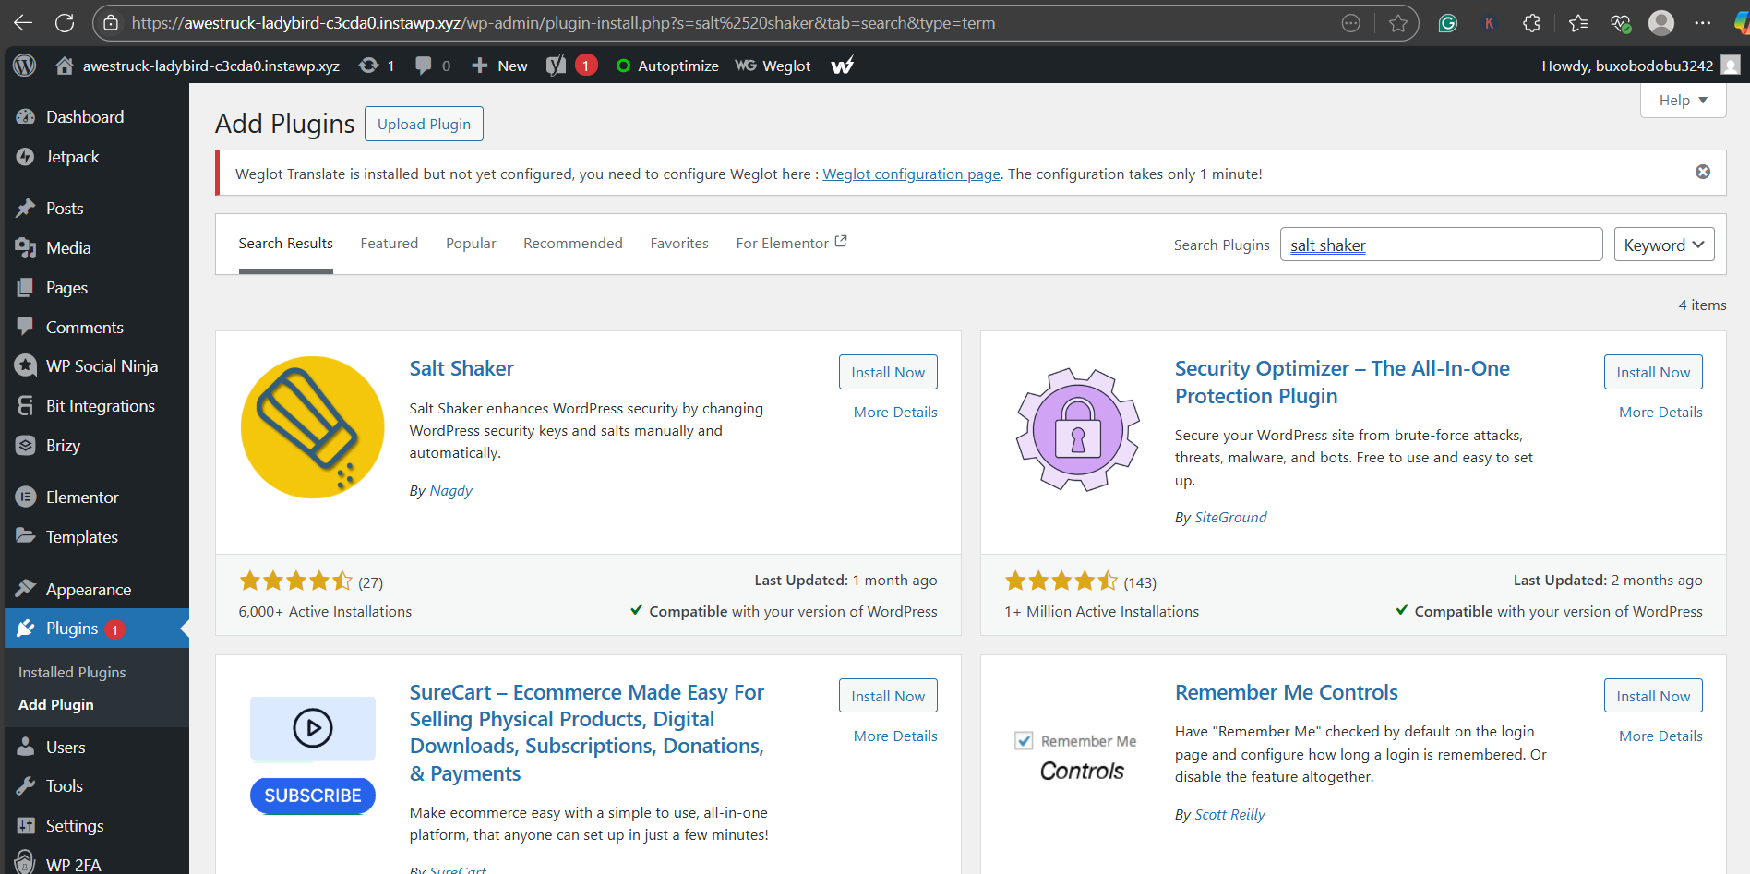This screenshot has width=1750, height=874.
Task: Click the Salt Shaker plugin icon
Action: click(x=313, y=427)
